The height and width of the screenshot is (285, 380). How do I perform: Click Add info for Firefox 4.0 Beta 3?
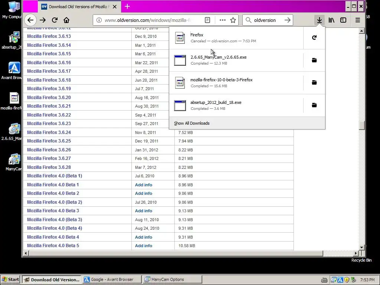(x=144, y=211)
